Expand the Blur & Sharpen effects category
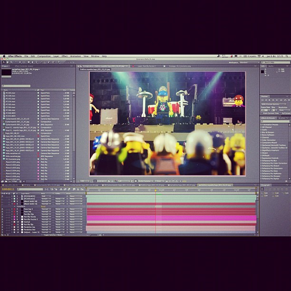Viewport: 291px width, 291px height. click(262, 132)
